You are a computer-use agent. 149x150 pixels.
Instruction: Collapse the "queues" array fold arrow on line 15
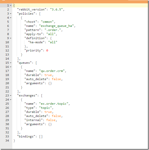11,63
